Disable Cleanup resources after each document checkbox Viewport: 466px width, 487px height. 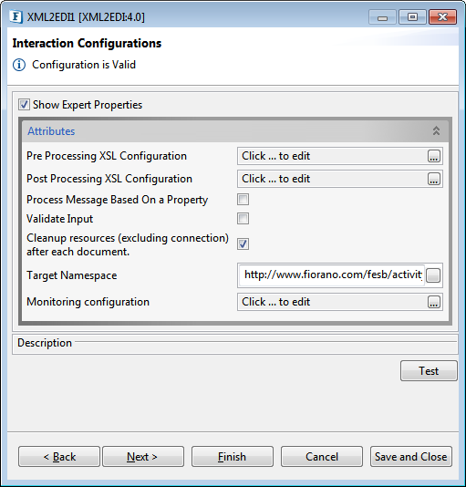[243, 244]
